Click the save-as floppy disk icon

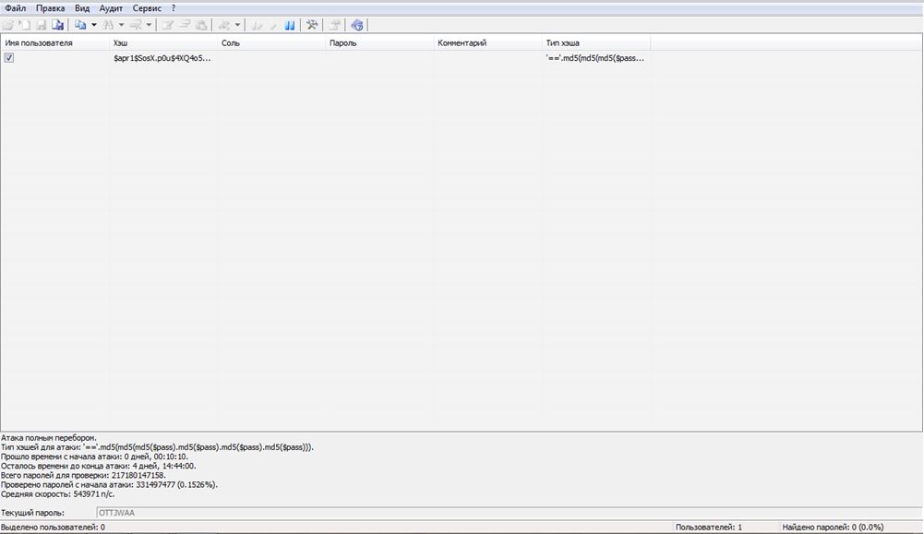(x=57, y=25)
